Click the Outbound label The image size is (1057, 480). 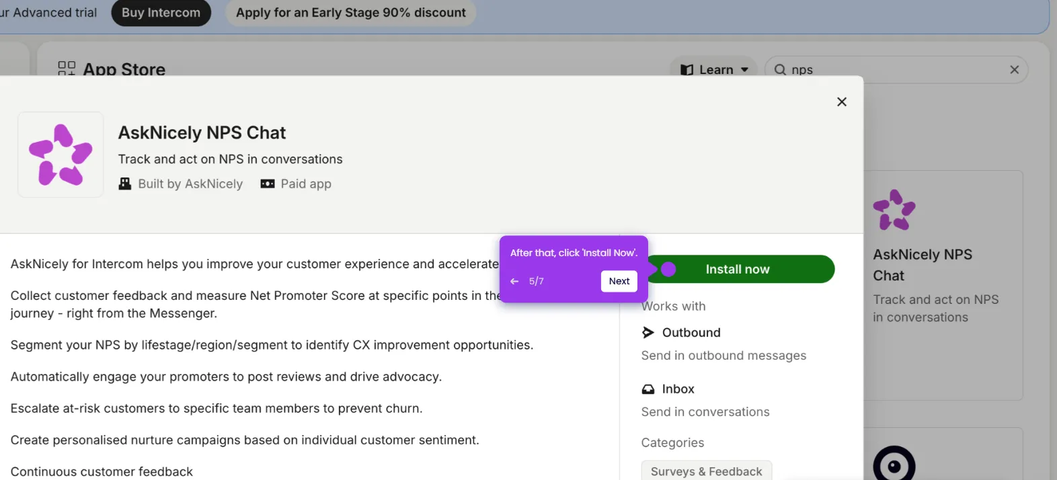tap(691, 332)
